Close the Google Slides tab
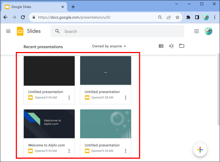 click(63, 7)
